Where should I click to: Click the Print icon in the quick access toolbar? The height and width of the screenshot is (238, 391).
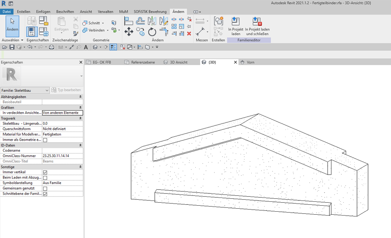click(51, 47)
